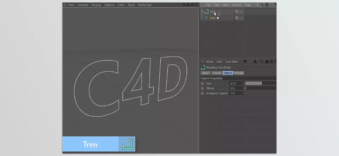Click the Attribute Manager target circle icon
Viewport: 339px width, 156px height.
[271, 61]
